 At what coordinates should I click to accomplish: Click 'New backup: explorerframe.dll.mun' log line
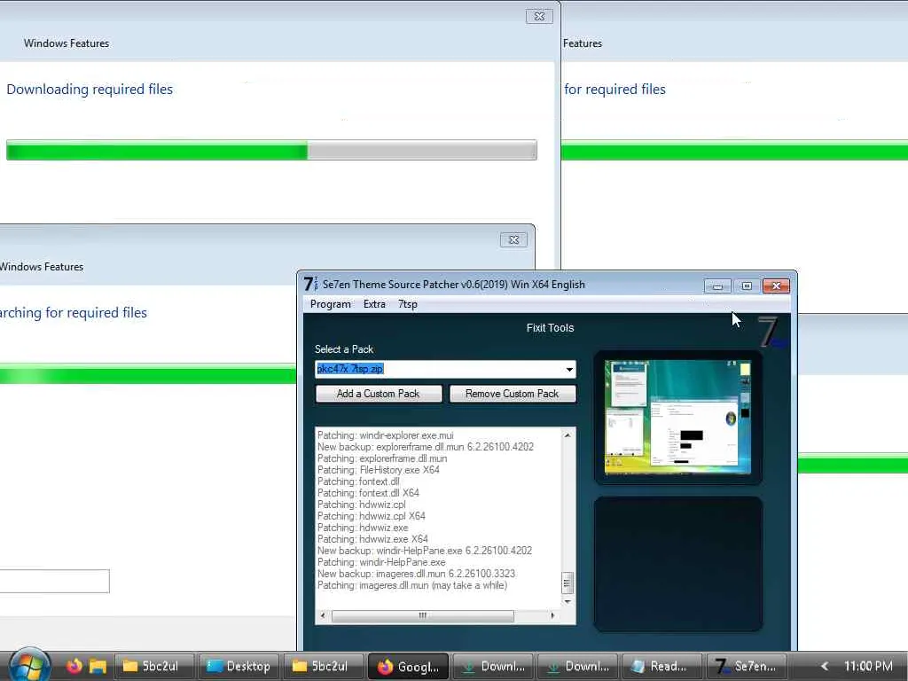pos(426,447)
